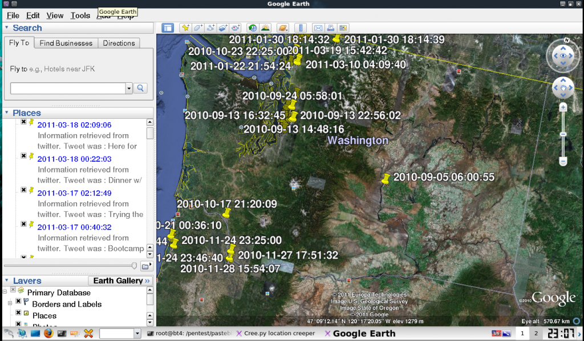Image resolution: width=584 pixels, height=341 pixels.
Task: Click pushpin for 2011-03-10 04:09:40 on map
Action: (x=298, y=59)
